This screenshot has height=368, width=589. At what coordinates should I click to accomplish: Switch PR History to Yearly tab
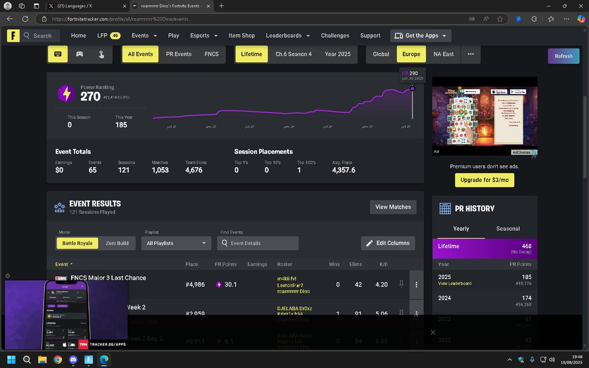point(461,229)
